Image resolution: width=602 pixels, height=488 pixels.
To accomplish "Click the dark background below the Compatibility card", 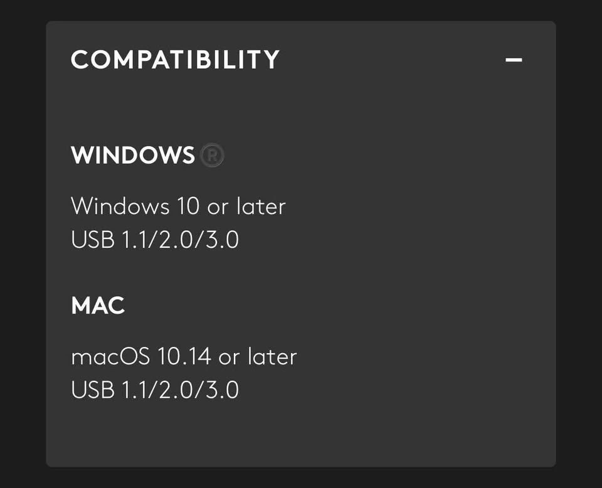I will tap(301, 478).
